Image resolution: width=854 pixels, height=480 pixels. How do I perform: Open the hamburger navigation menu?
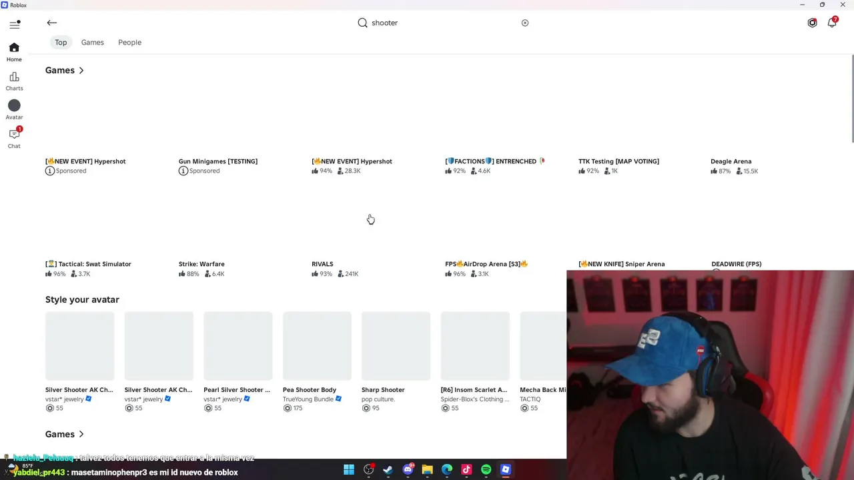(15, 25)
